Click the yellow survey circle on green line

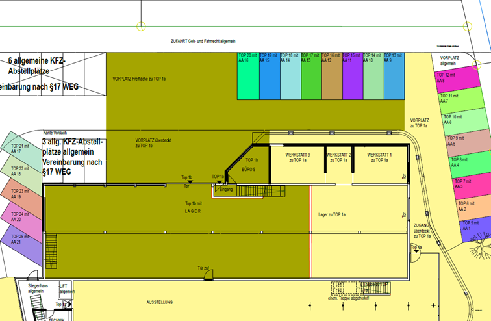coord(141,26)
